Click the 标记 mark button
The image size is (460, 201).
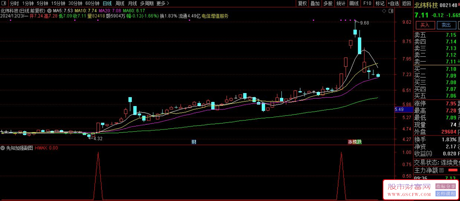click(x=380, y=3)
